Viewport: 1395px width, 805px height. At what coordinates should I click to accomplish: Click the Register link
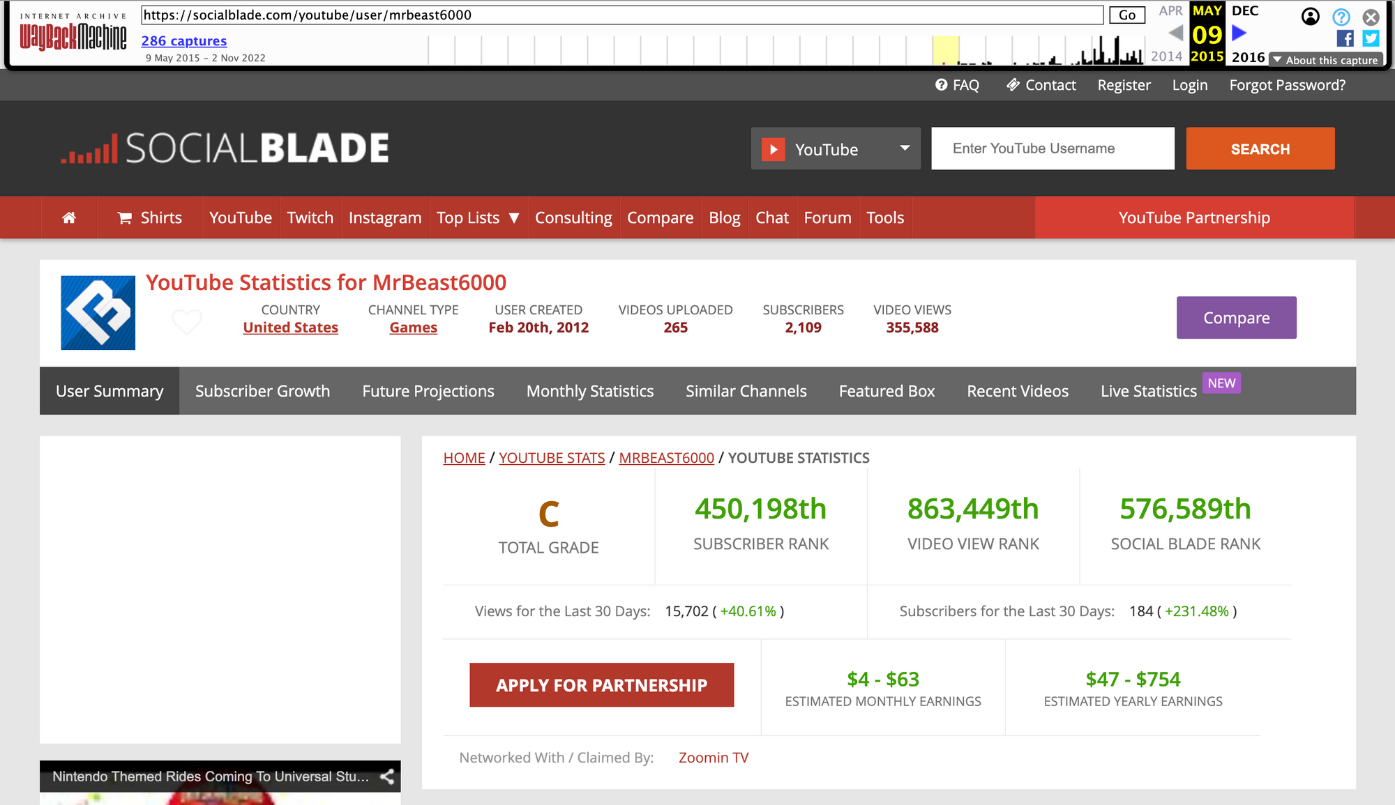(1124, 85)
